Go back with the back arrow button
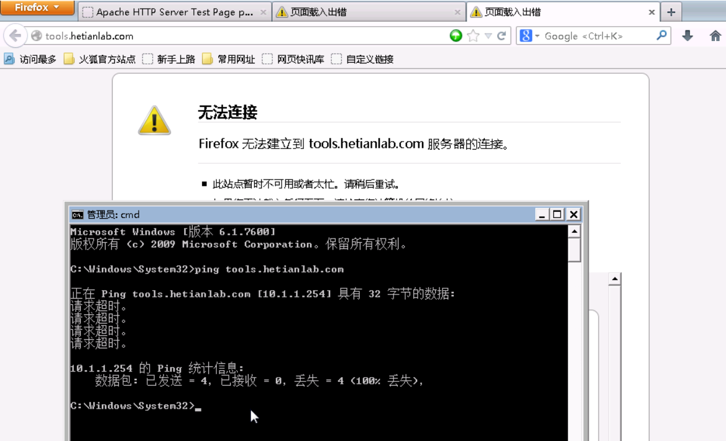The image size is (726, 441). coord(16,35)
